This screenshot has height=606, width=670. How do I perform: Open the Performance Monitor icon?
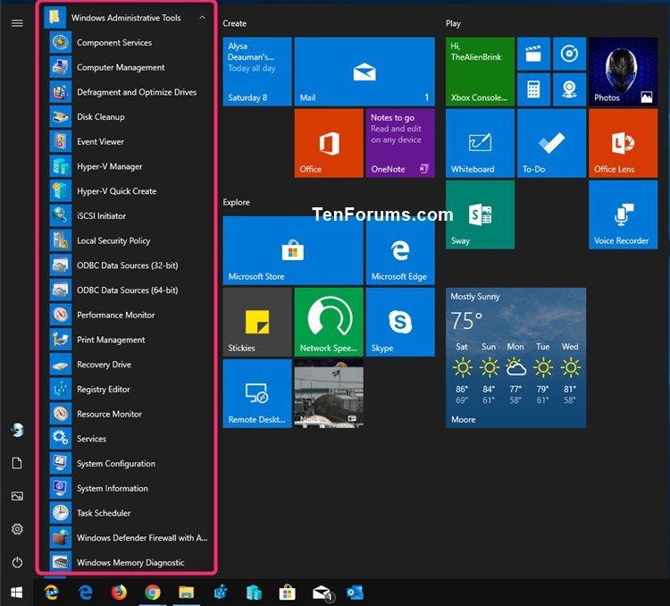click(60, 315)
